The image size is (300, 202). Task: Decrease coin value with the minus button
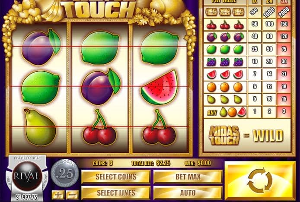point(72,195)
